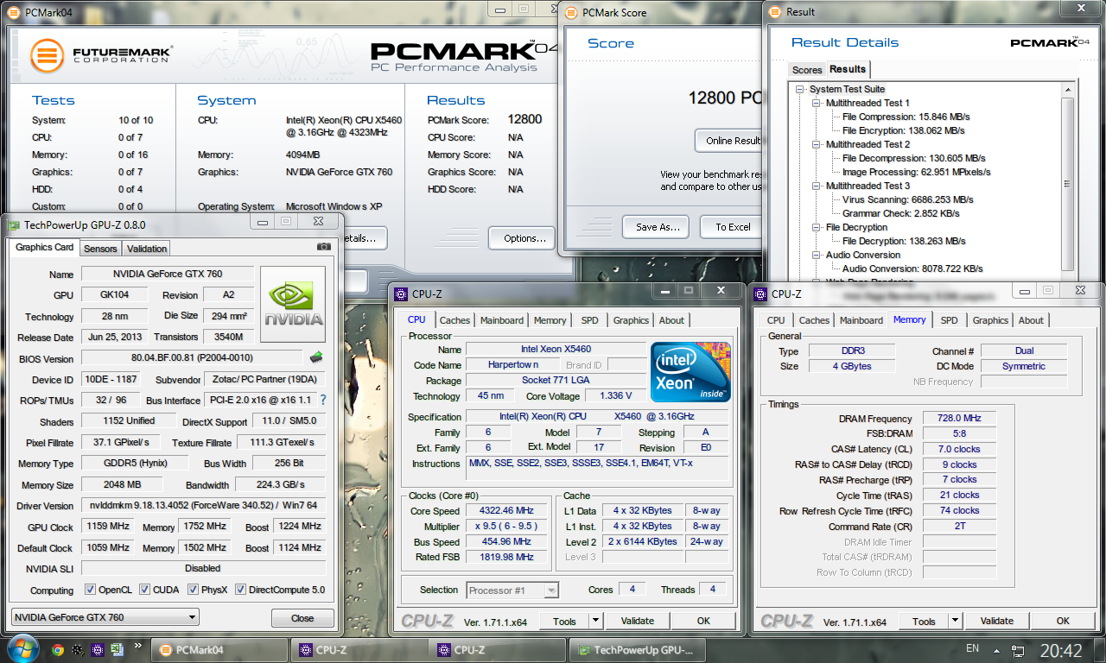Open Tools dropdown arrow in Memory tab window
The height and width of the screenshot is (663, 1106).
955,621
